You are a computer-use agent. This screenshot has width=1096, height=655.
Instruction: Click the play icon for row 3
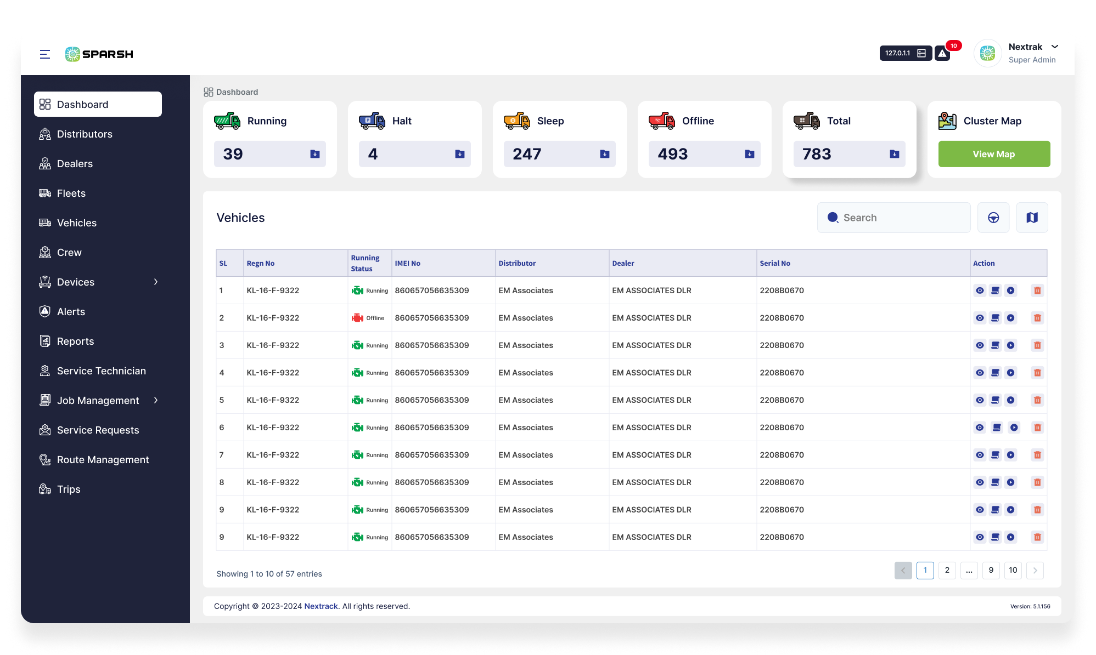click(1010, 345)
